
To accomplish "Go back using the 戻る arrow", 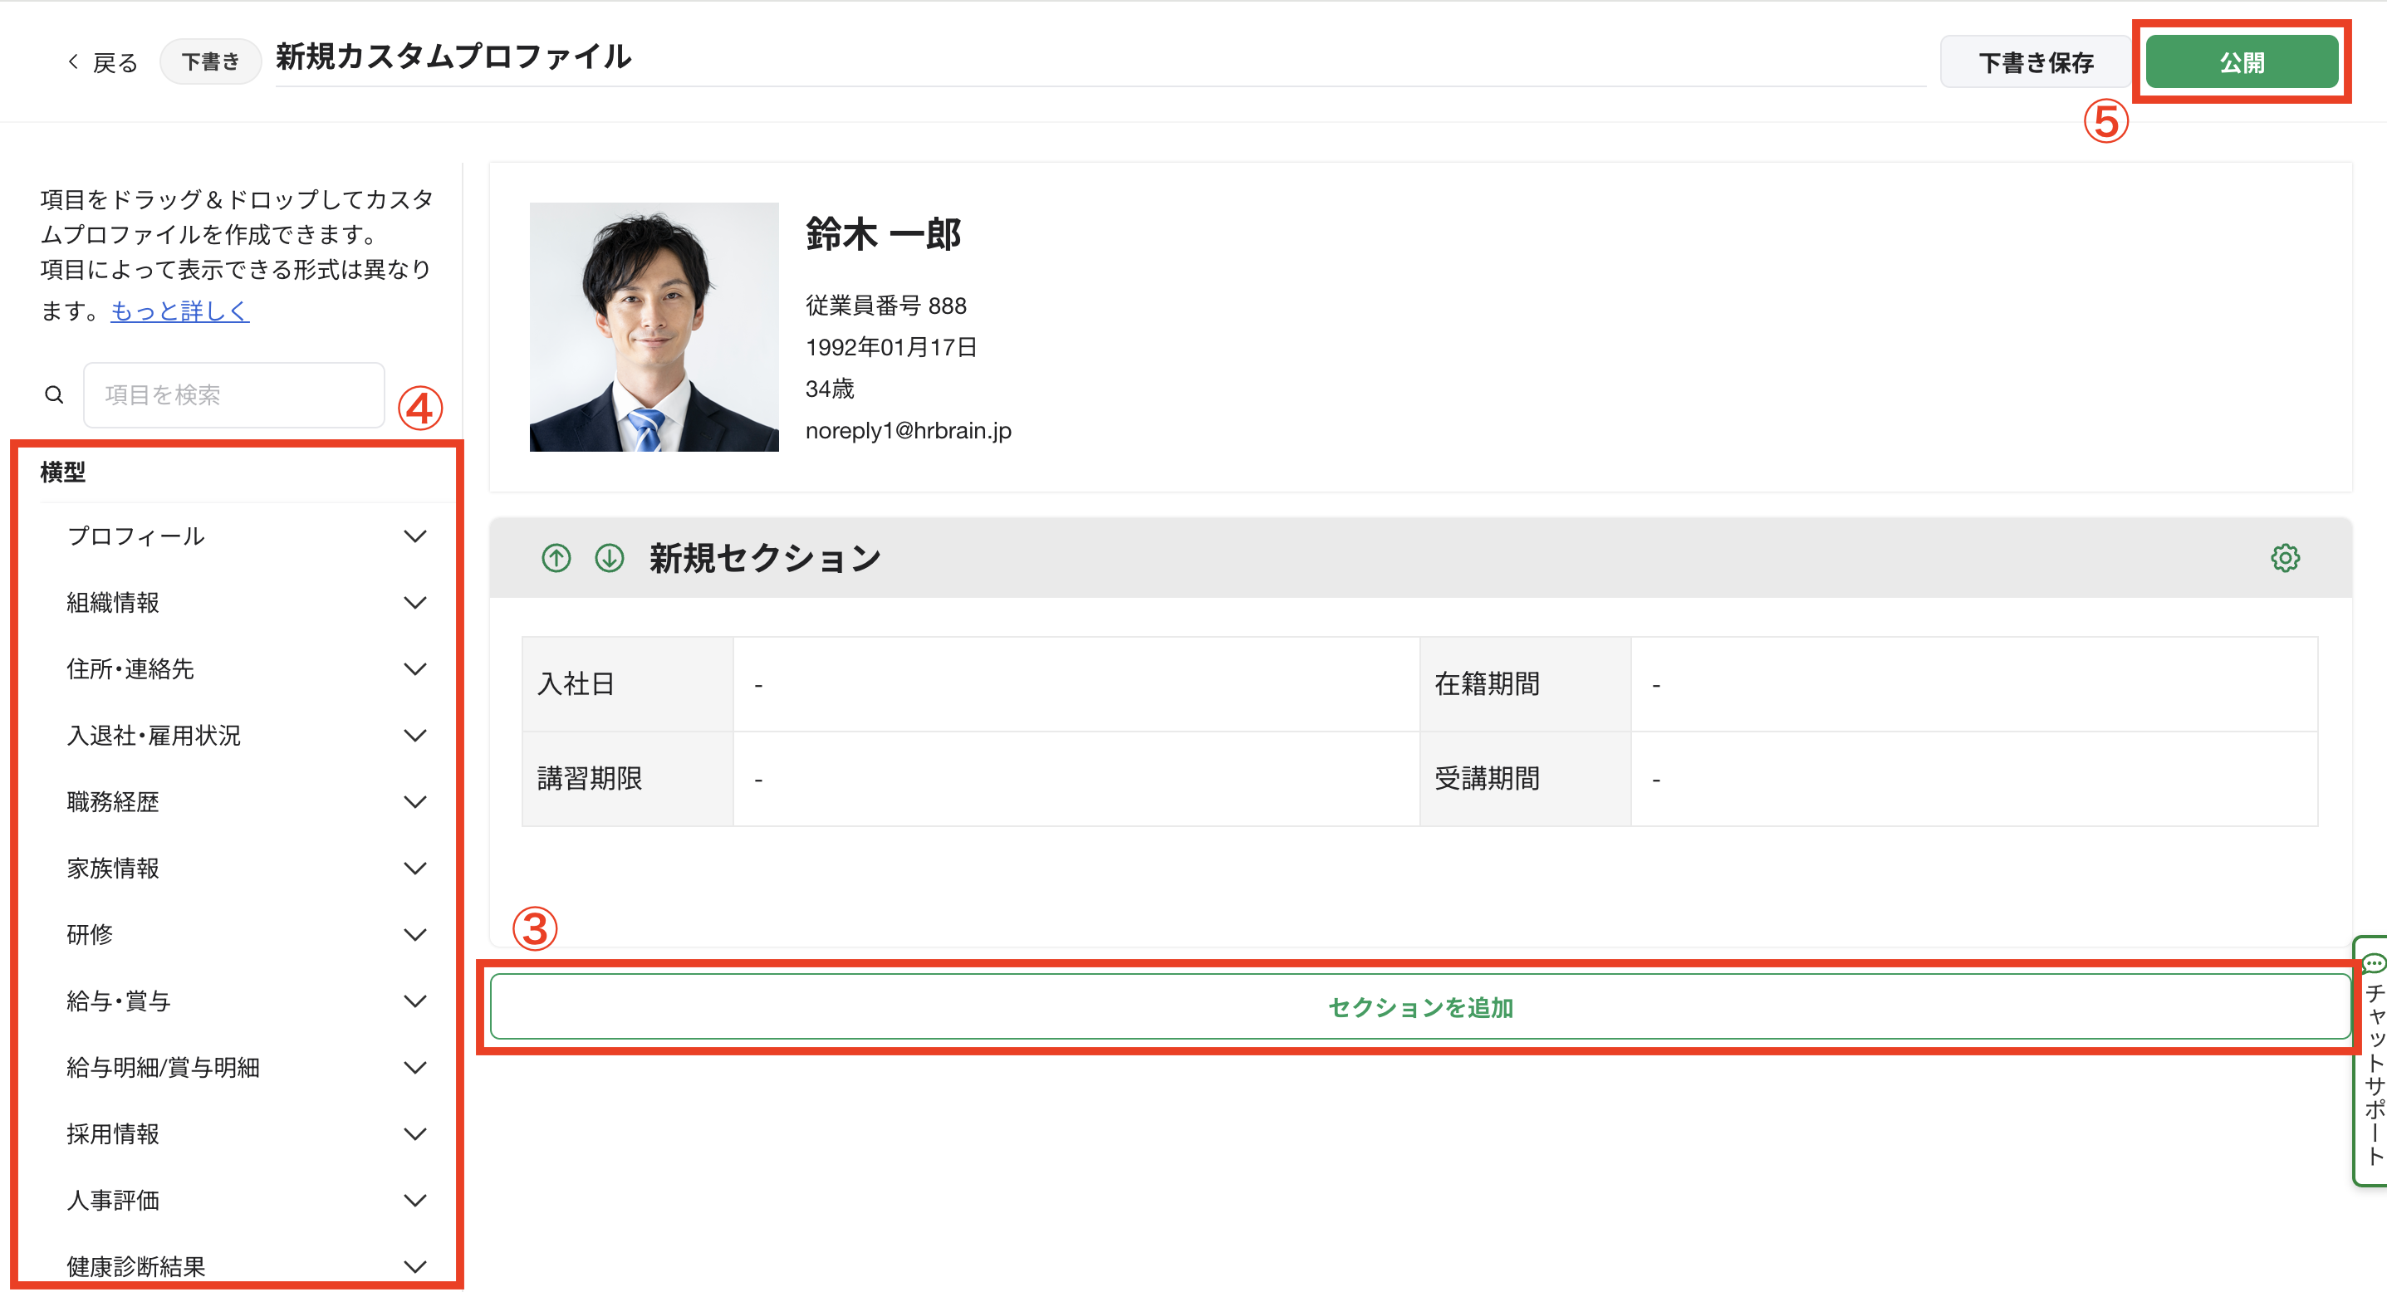I will pyautogui.click(x=102, y=63).
